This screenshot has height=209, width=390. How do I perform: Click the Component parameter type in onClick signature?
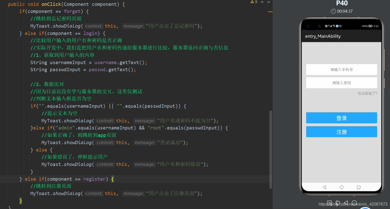pos(76,4)
